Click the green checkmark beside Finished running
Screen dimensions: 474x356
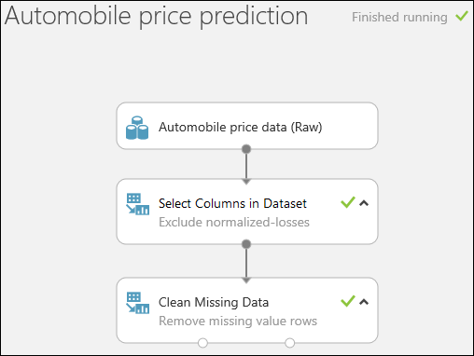(x=462, y=16)
